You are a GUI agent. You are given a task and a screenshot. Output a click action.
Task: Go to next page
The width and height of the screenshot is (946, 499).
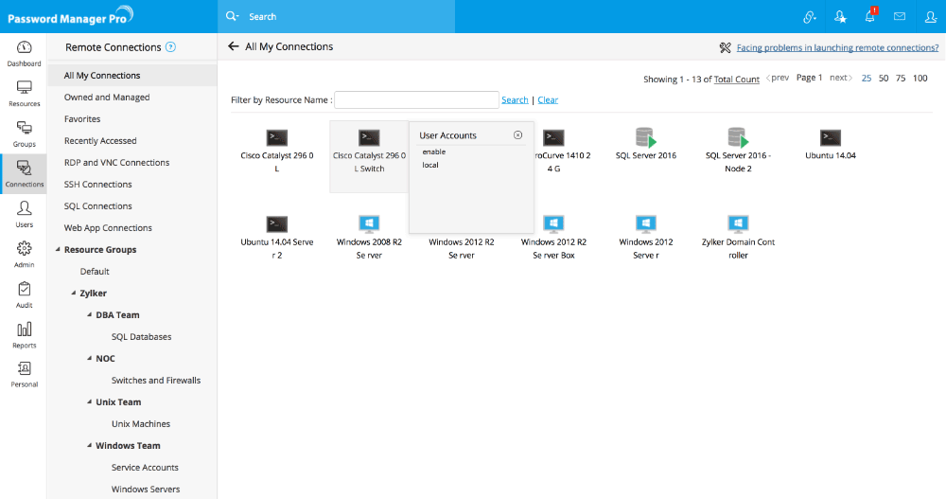click(840, 78)
